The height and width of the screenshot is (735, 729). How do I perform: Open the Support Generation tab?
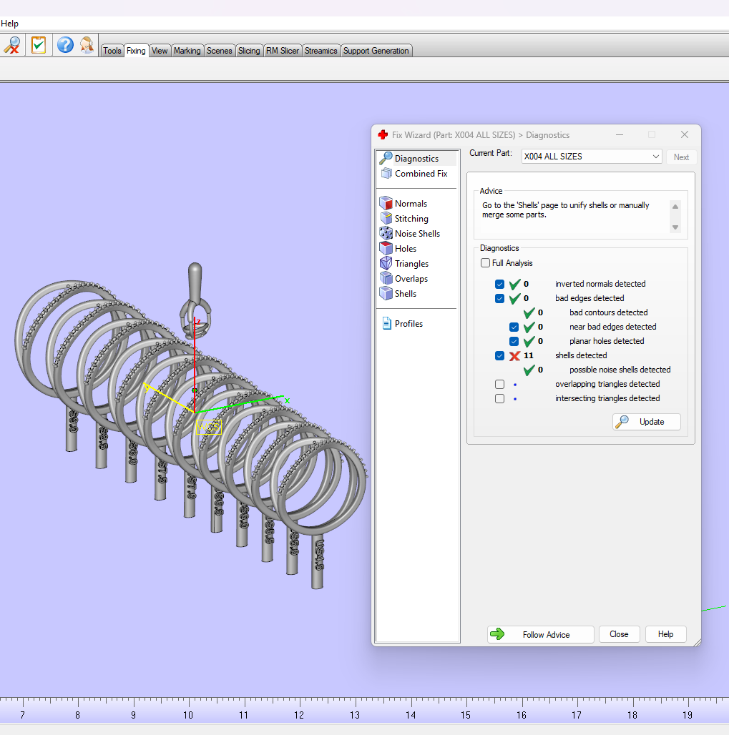click(376, 51)
